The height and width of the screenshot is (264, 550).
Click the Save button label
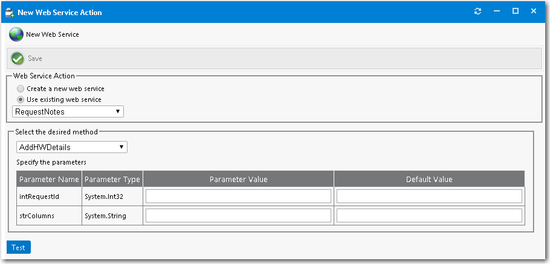click(x=35, y=58)
